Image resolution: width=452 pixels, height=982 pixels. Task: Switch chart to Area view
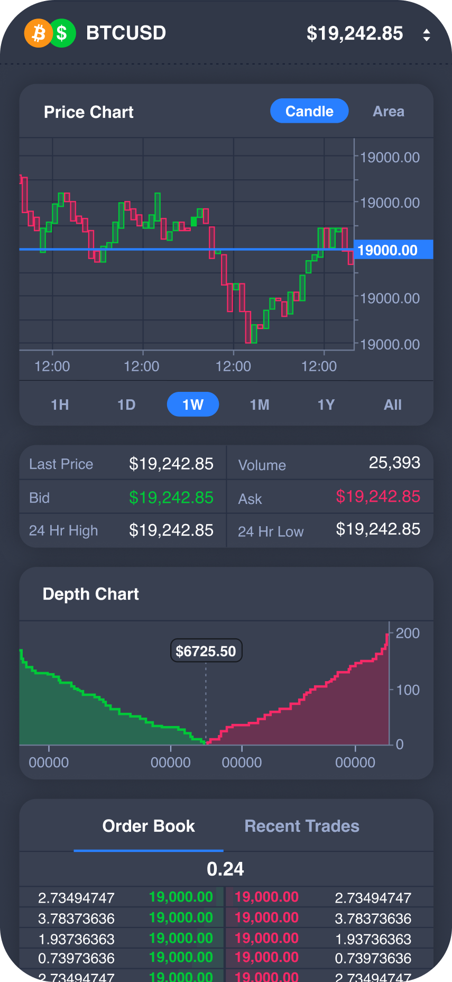coord(389,112)
